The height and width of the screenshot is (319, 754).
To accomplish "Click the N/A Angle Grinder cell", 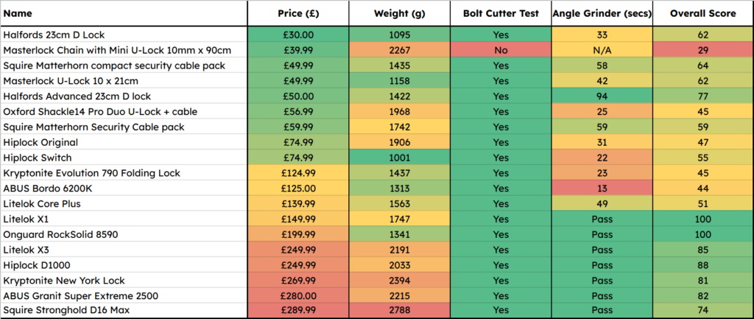I will click(x=602, y=50).
